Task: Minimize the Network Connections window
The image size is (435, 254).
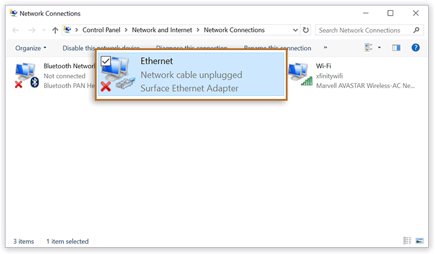Action: pos(366,13)
